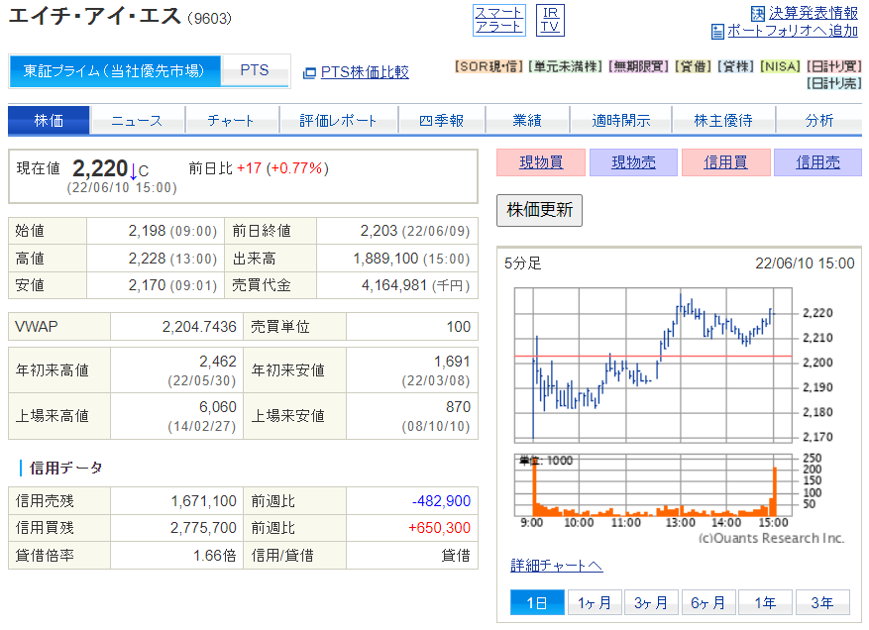Image resolution: width=869 pixels, height=630 pixels.
Task: Refresh quotes with 株価更新 button
Action: [539, 210]
